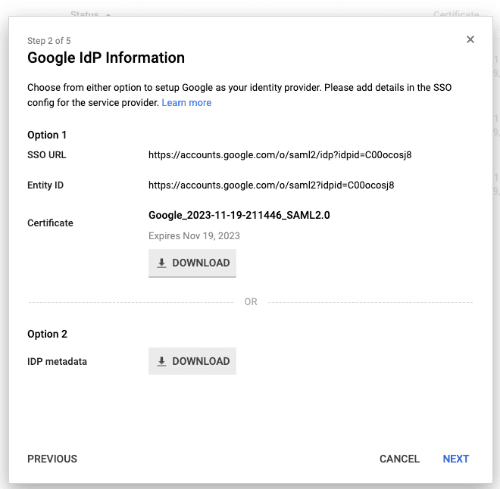Close the Google IdP Information dialog

470,39
